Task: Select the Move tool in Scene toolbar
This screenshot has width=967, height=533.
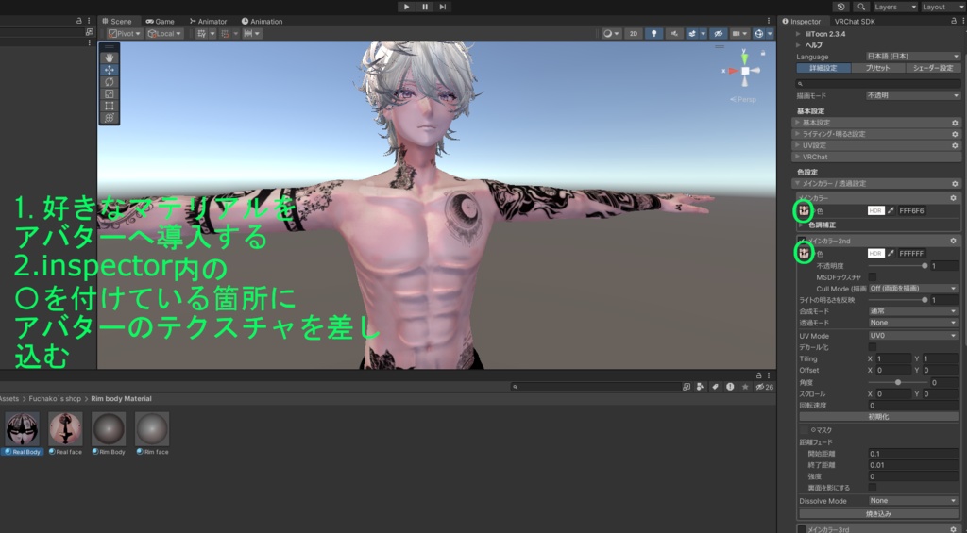Action: [110, 70]
